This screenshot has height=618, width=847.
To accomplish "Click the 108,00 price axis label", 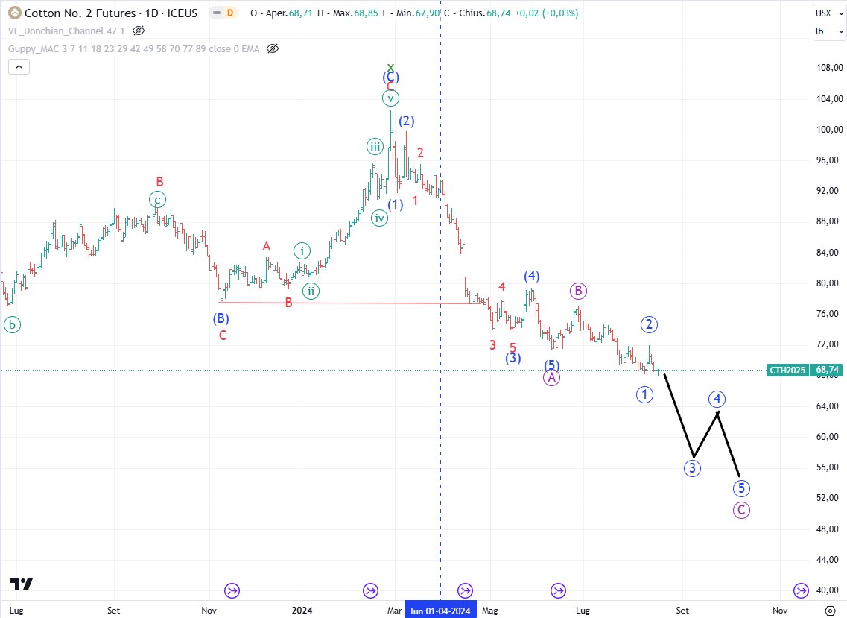I will 830,68.
